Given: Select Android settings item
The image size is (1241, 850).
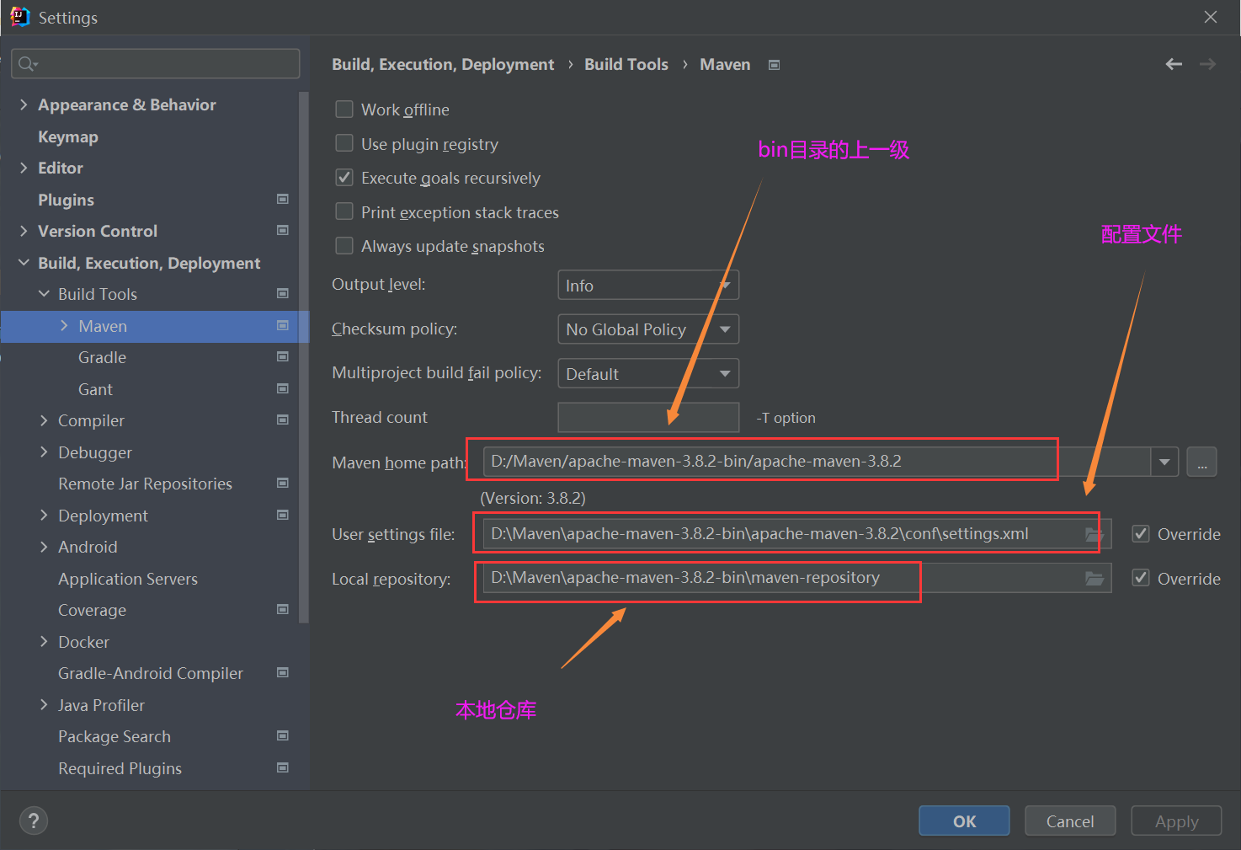Looking at the screenshot, I should click(88, 547).
